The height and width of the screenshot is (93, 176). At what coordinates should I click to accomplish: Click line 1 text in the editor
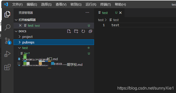pos(115,25)
